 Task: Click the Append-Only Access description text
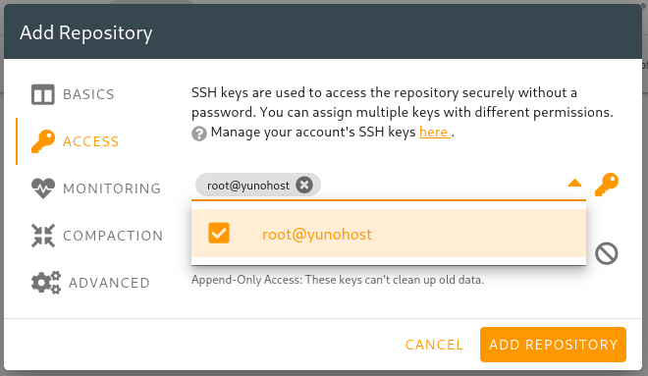[x=337, y=280]
